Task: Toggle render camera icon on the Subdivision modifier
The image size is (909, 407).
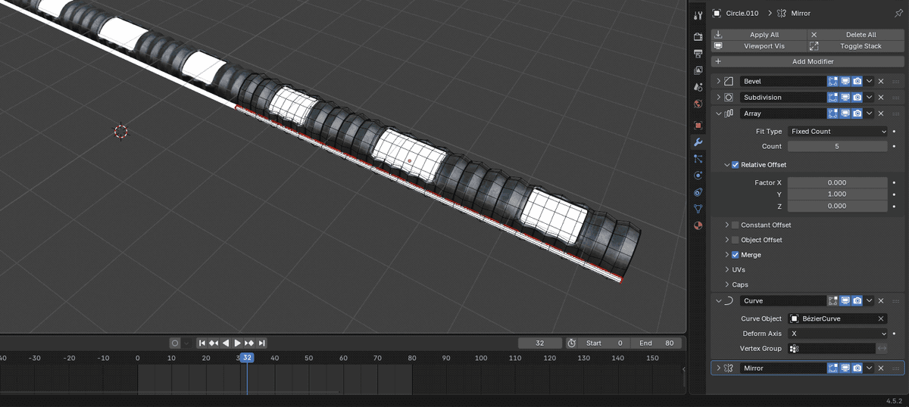Action: point(857,98)
